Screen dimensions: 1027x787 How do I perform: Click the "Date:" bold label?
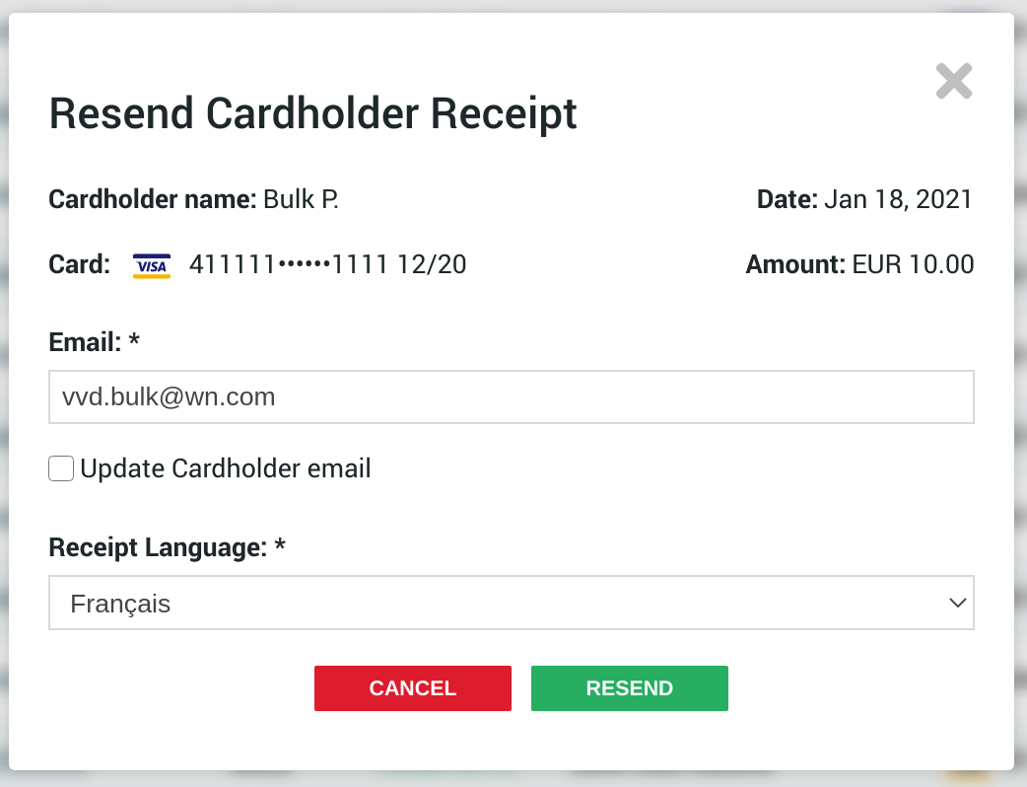(787, 200)
